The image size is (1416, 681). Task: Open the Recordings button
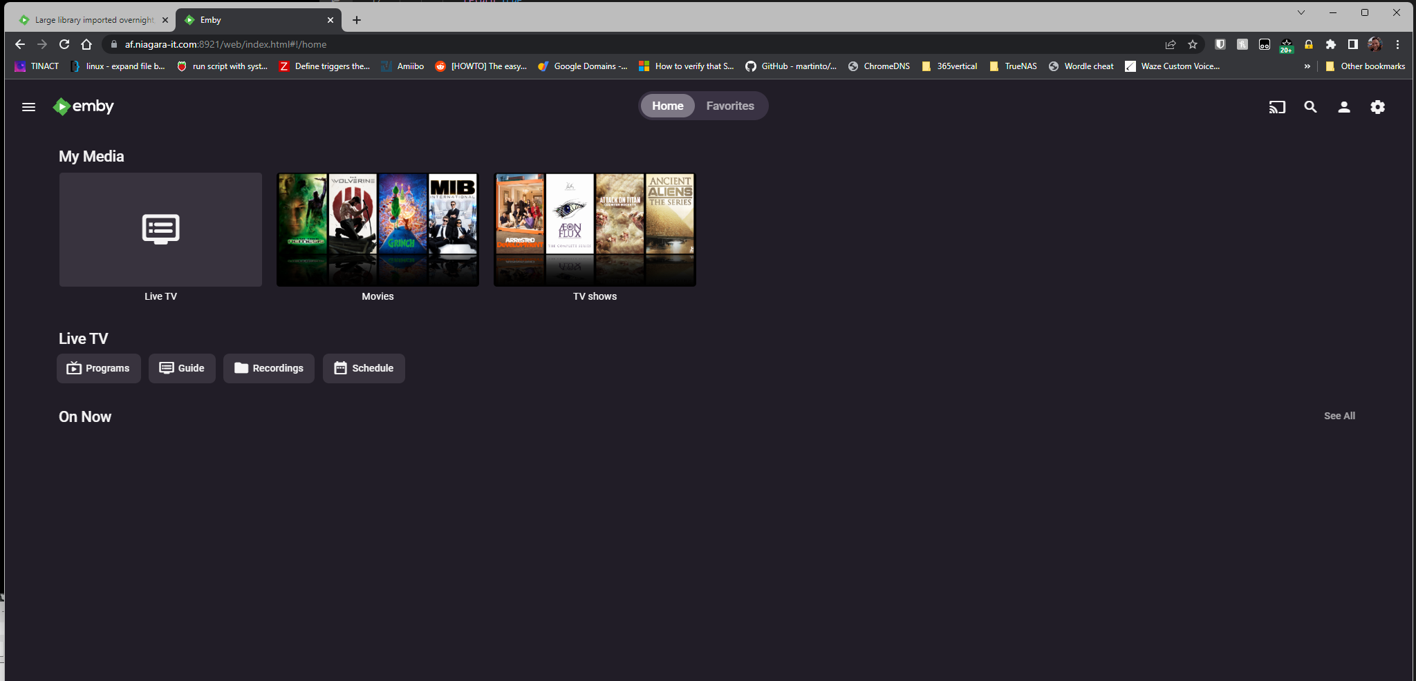(x=269, y=368)
